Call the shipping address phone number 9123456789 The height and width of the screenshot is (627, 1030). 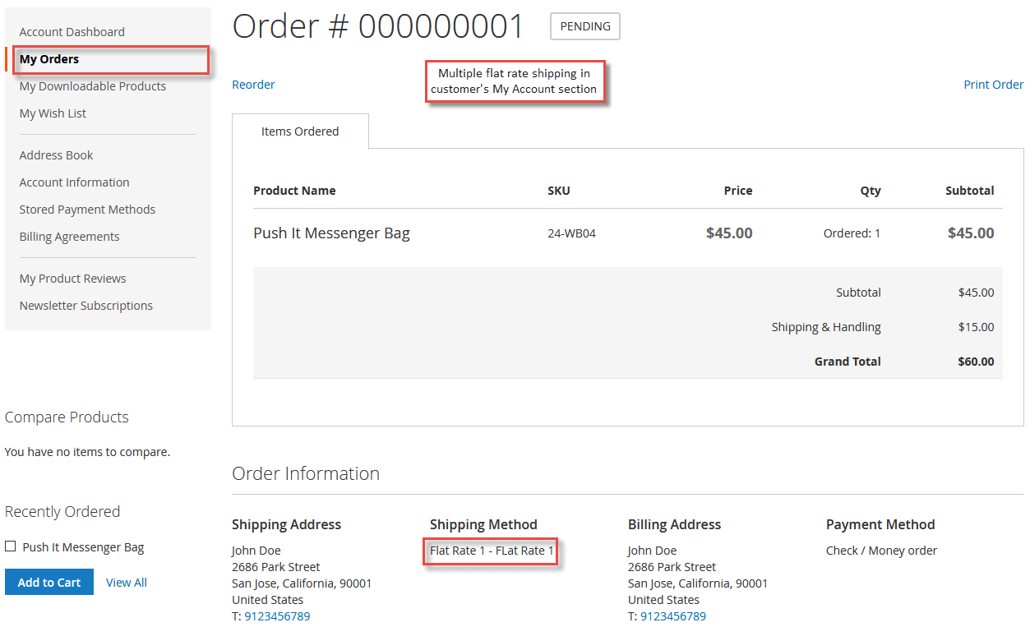point(278,615)
